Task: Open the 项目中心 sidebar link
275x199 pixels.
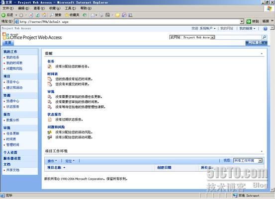Action: click(x=12, y=82)
